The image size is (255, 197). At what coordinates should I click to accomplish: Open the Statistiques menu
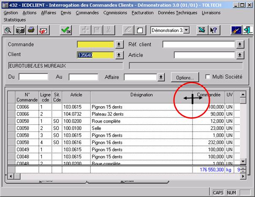point(14,19)
